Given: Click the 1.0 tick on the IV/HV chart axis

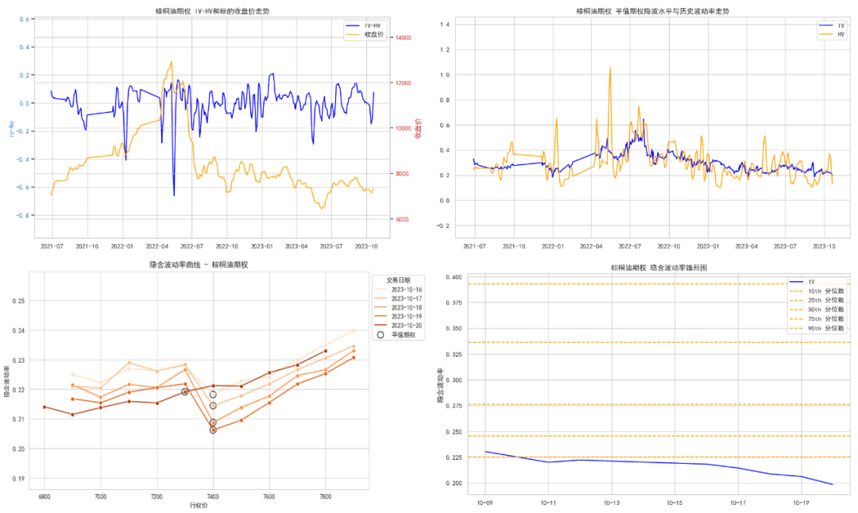Looking at the screenshot, I should pos(445,75).
